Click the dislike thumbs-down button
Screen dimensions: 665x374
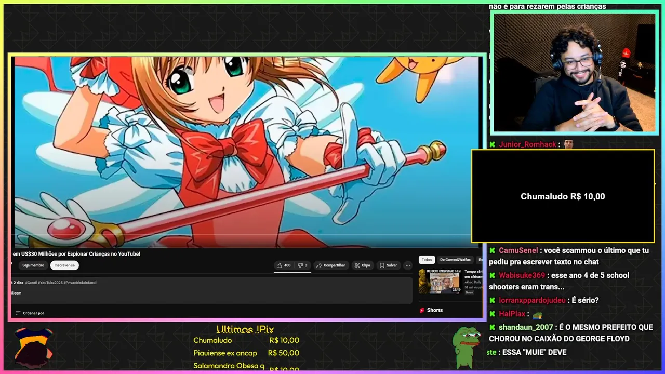(302, 265)
